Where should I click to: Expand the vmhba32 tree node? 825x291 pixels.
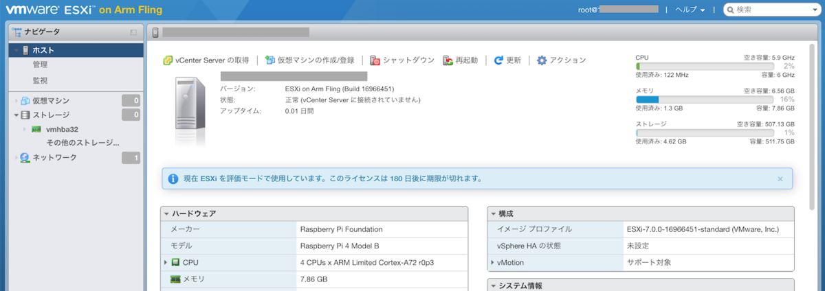(26, 129)
